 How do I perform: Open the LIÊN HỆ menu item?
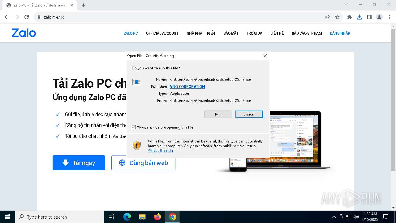coord(277,33)
